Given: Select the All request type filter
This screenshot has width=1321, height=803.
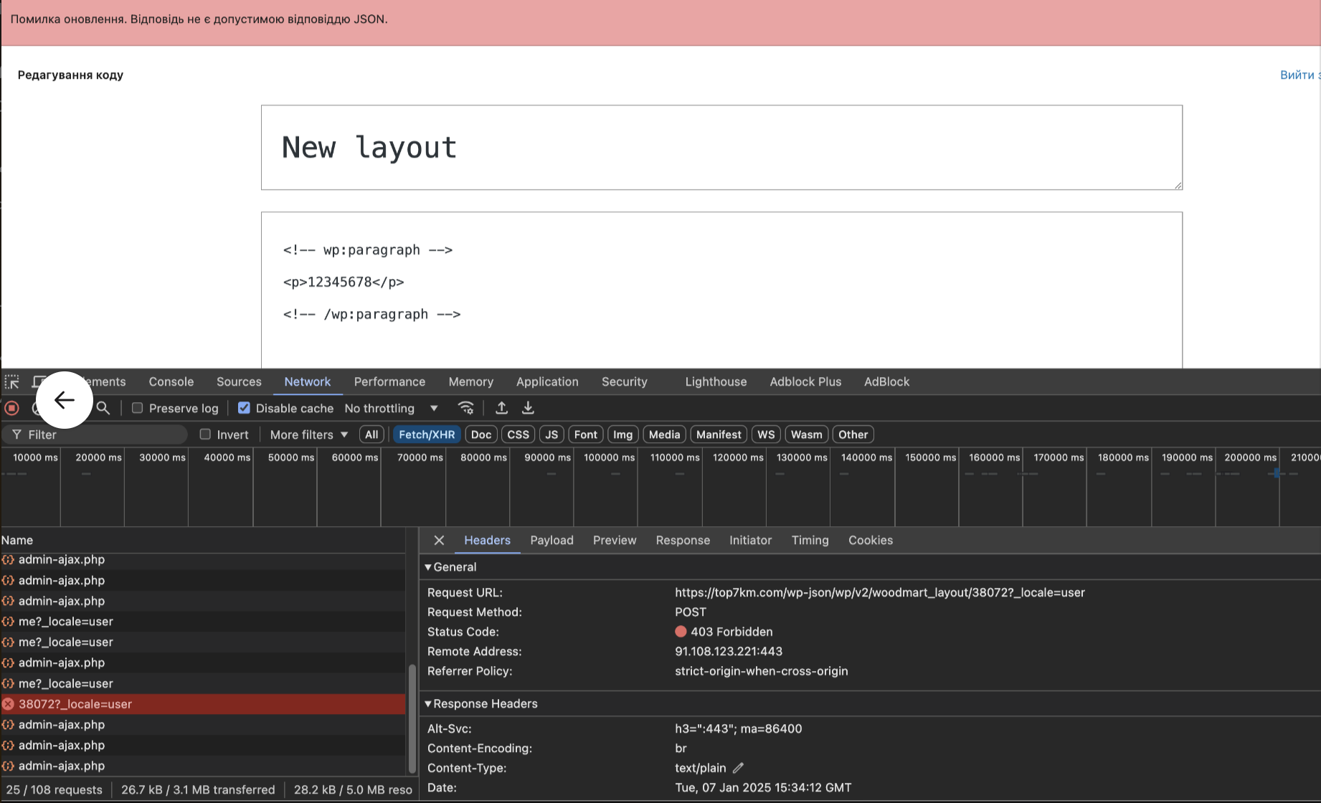Looking at the screenshot, I should [x=371, y=434].
